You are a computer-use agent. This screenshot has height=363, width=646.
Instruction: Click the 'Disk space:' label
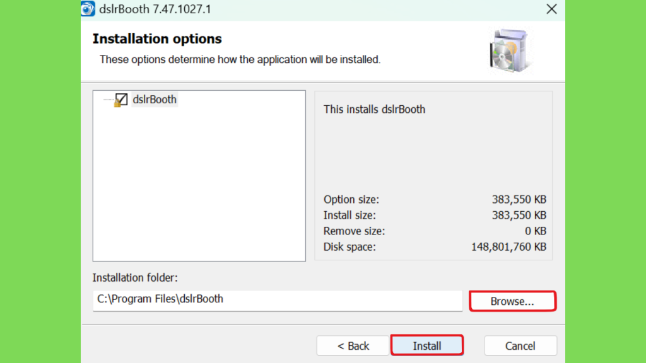(349, 247)
